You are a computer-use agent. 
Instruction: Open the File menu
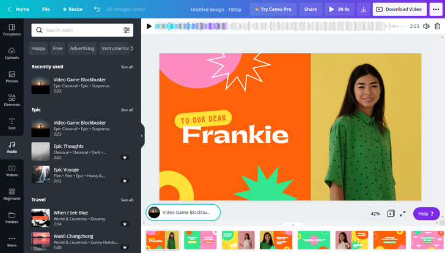(46, 9)
